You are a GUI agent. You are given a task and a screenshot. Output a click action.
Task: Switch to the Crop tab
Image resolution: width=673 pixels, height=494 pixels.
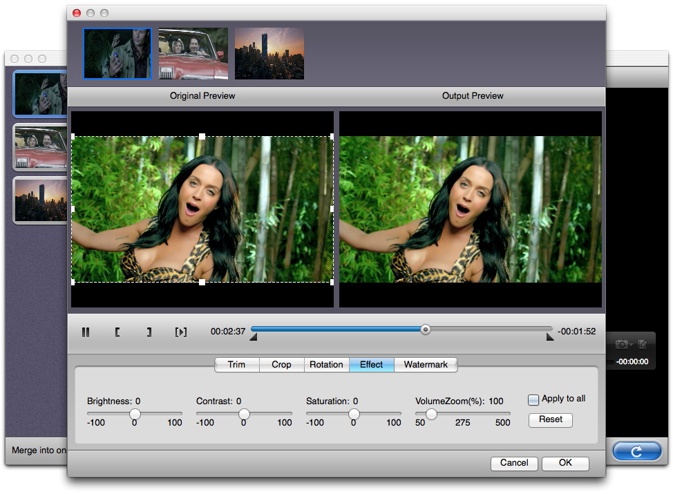click(281, 365)
